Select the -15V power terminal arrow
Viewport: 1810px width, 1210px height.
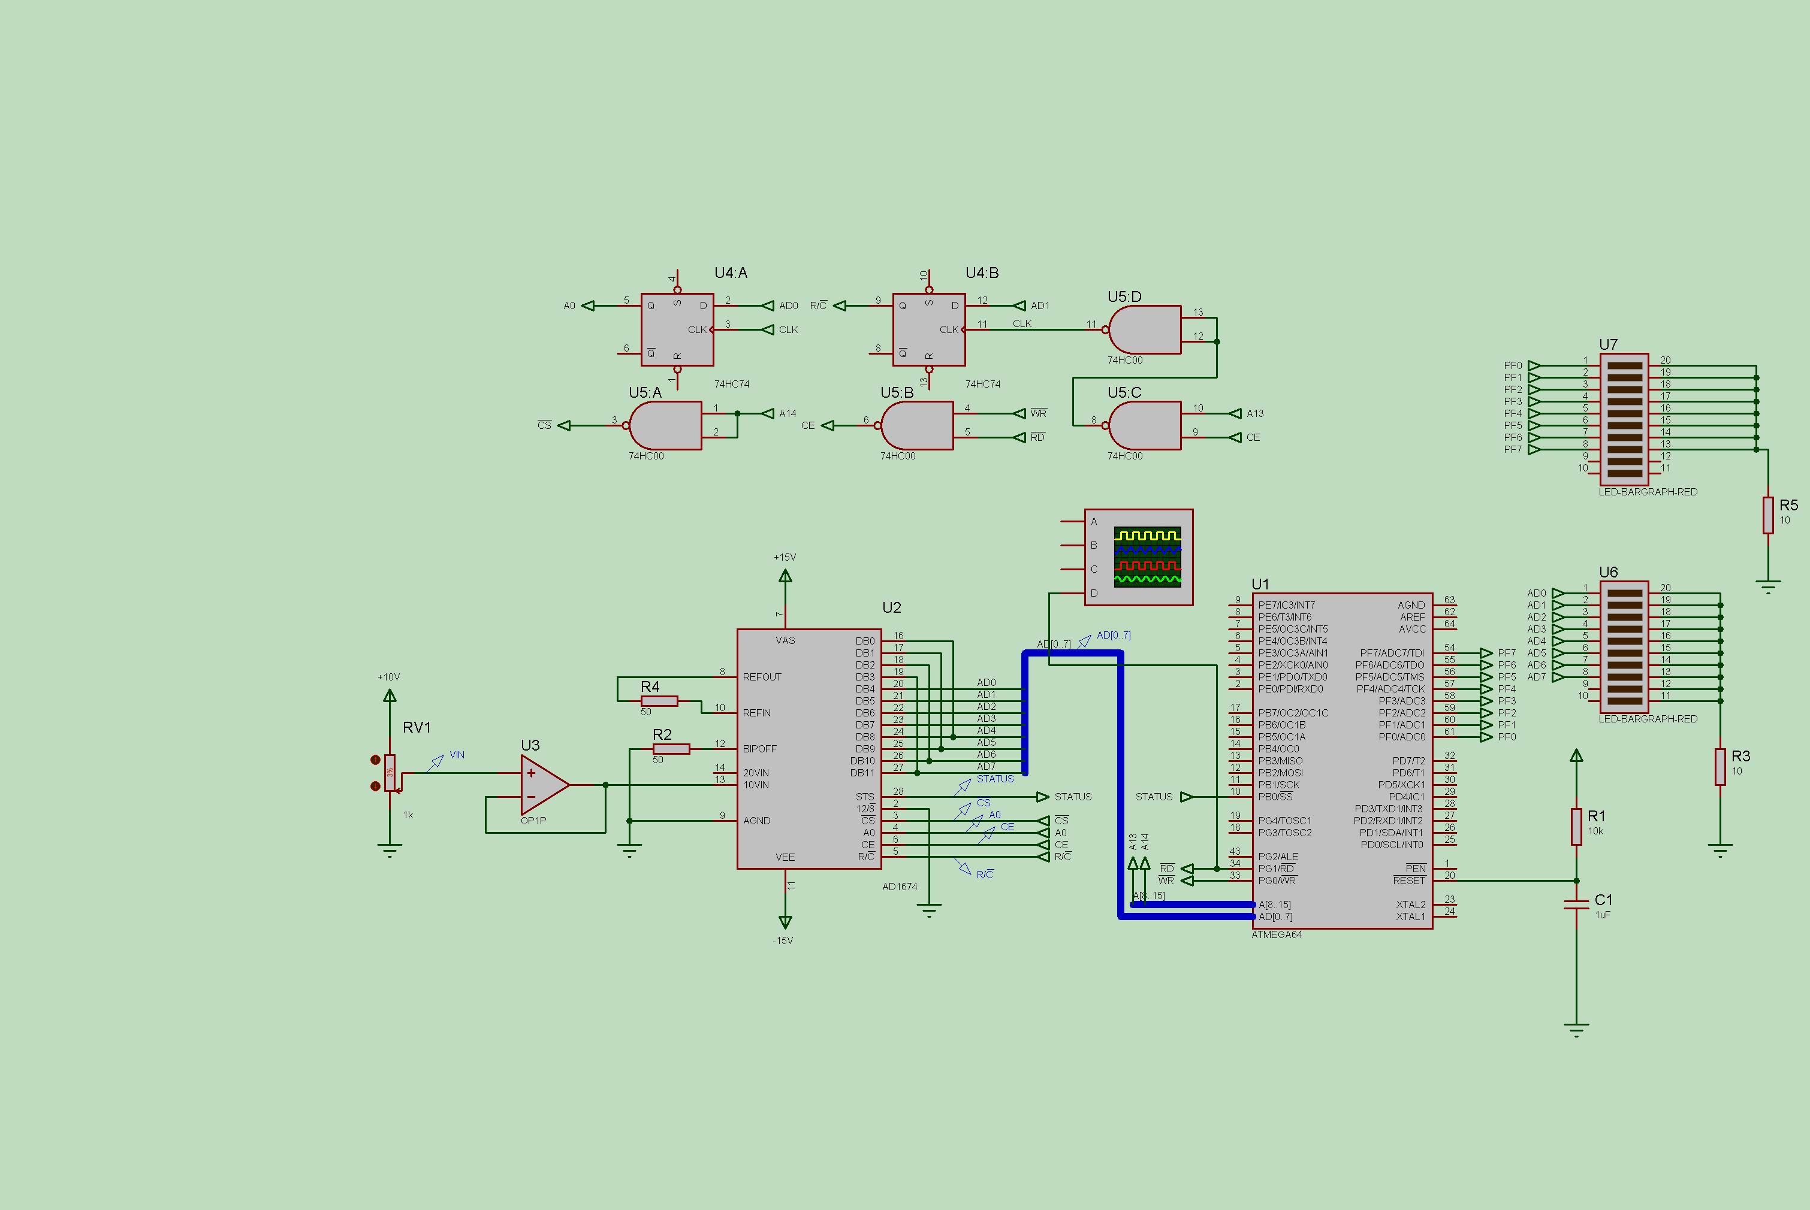(x=785, y=921)
